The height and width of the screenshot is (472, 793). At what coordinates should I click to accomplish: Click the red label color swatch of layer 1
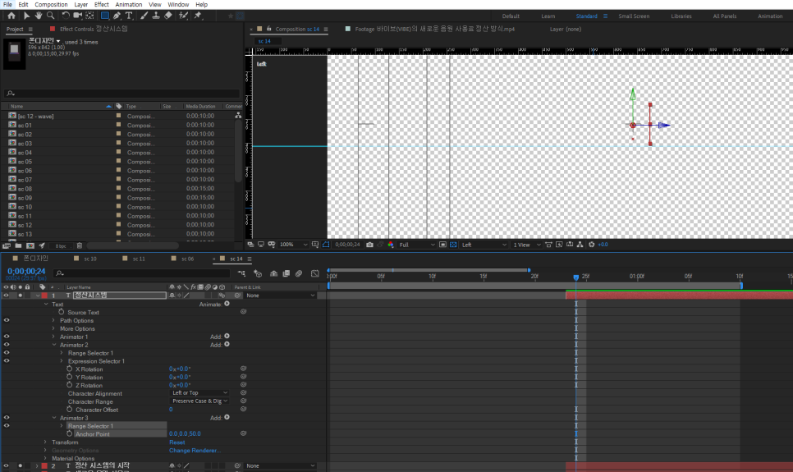pos(44,296)
